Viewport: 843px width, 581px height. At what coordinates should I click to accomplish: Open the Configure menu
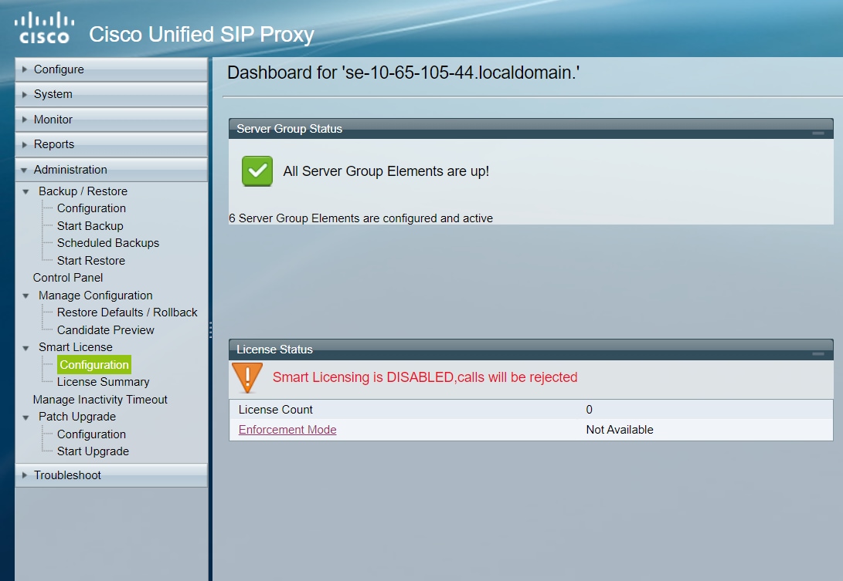click(111, 69)
